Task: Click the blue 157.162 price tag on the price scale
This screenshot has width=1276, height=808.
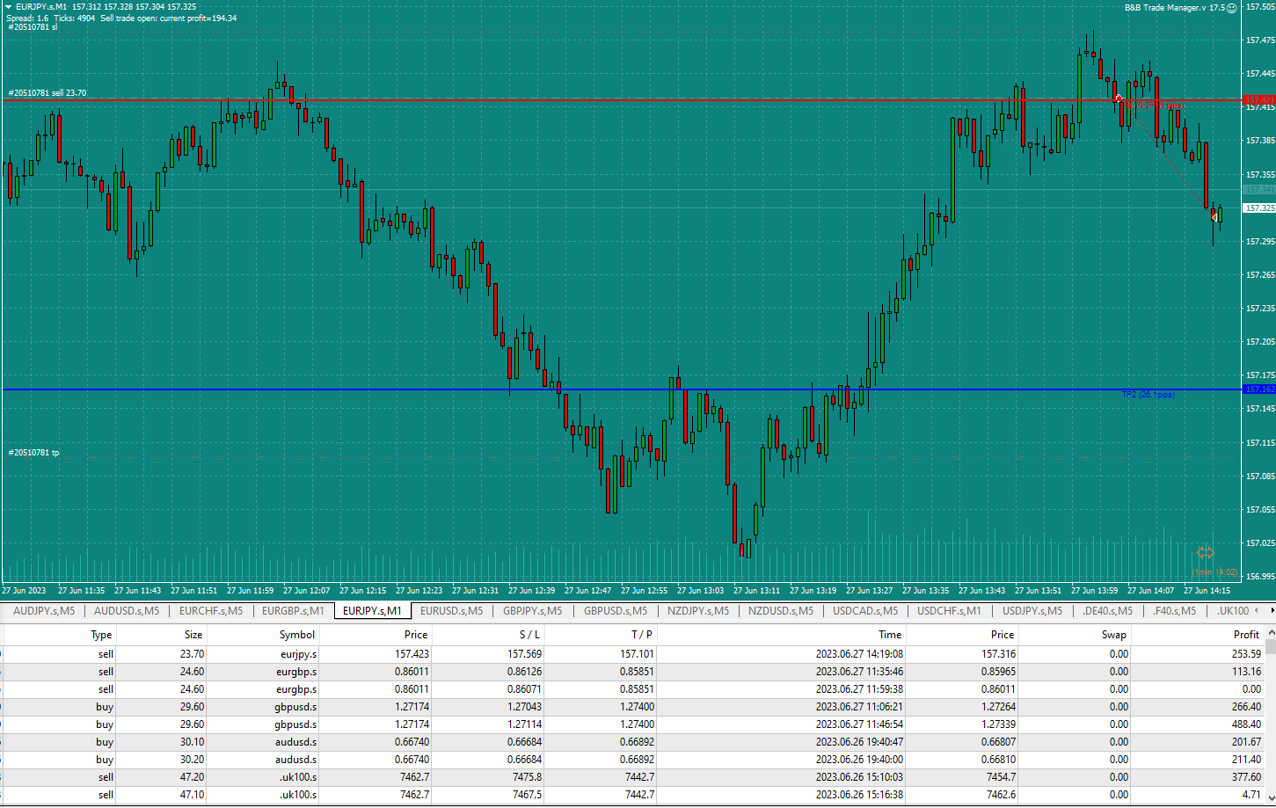Action: click(1259, 389)
